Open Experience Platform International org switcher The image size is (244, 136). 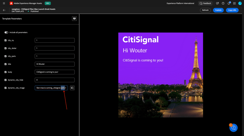click(180, 3)
